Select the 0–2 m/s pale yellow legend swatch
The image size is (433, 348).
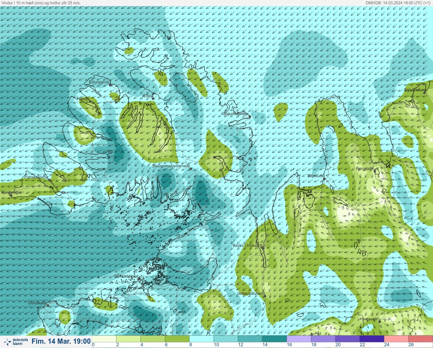[x=104, y=338]
